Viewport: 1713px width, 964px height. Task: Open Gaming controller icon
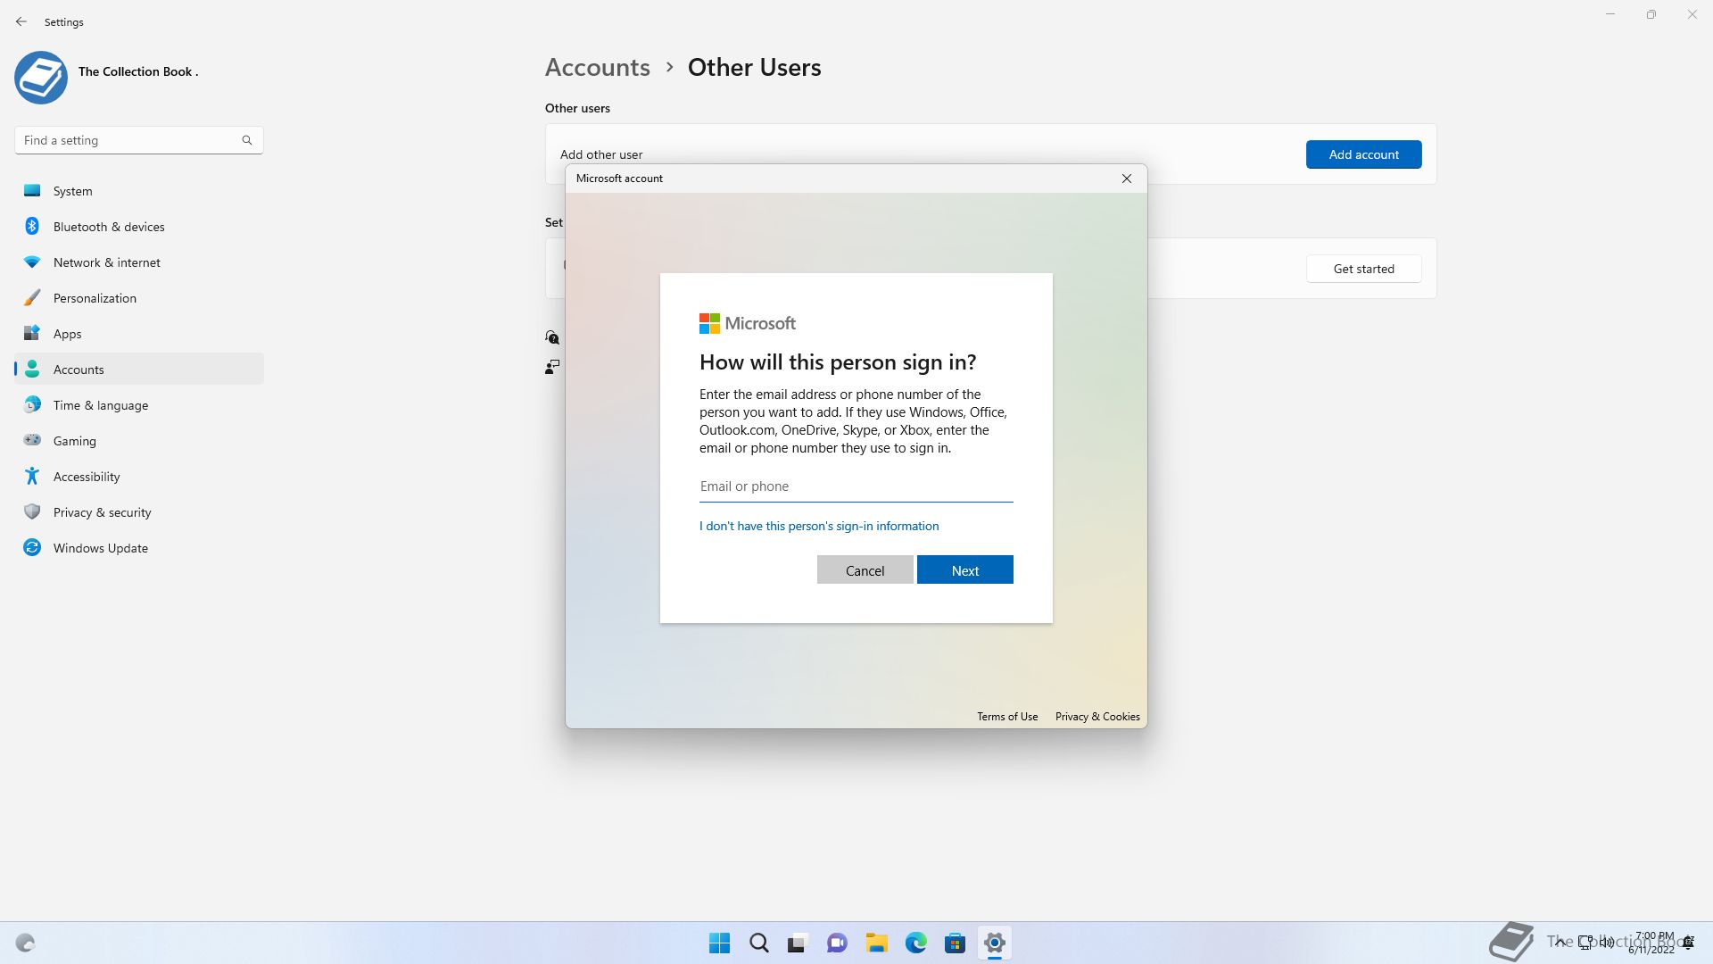pos(32,440)
